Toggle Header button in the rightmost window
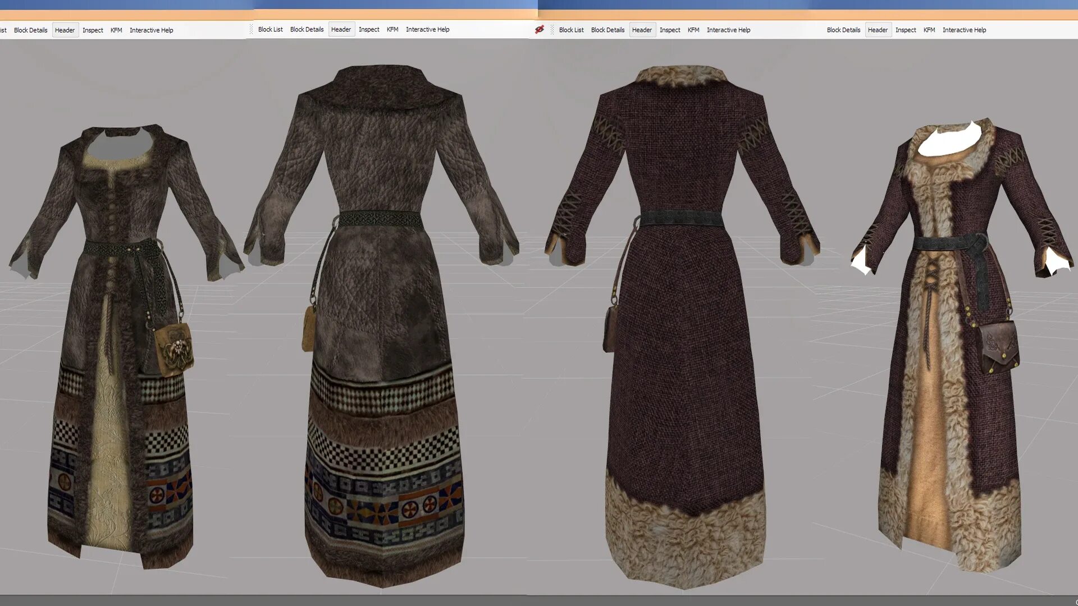This screenshot has height=606, width=1078. 878,30
